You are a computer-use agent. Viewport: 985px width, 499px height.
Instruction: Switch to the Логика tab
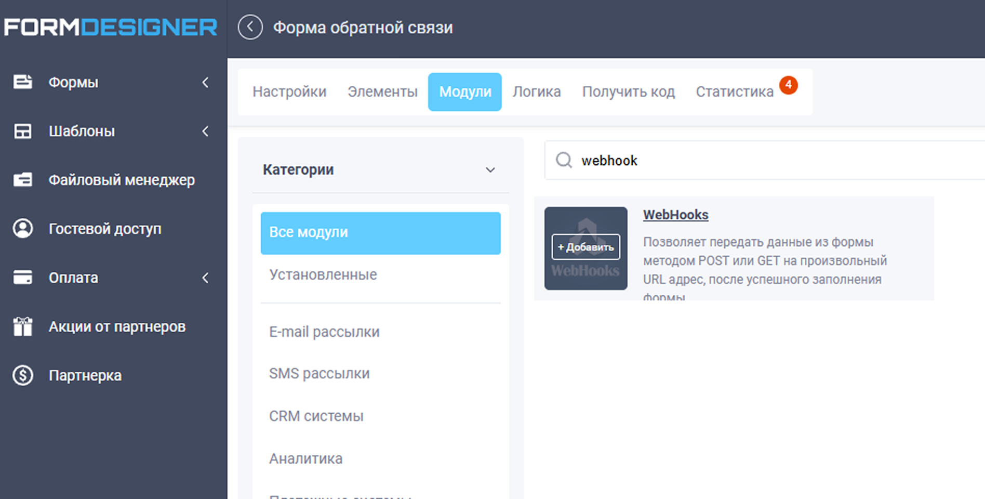(537, 91)
